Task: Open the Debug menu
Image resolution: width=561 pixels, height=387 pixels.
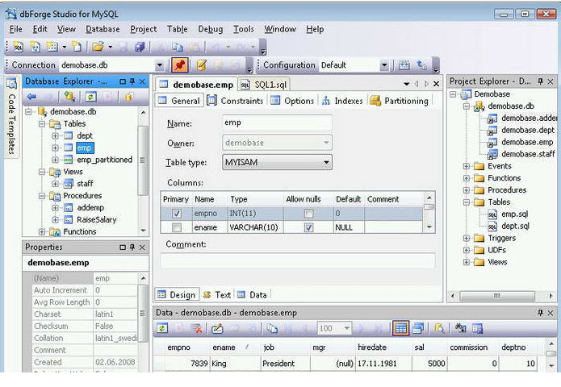Action: (211, 29)
